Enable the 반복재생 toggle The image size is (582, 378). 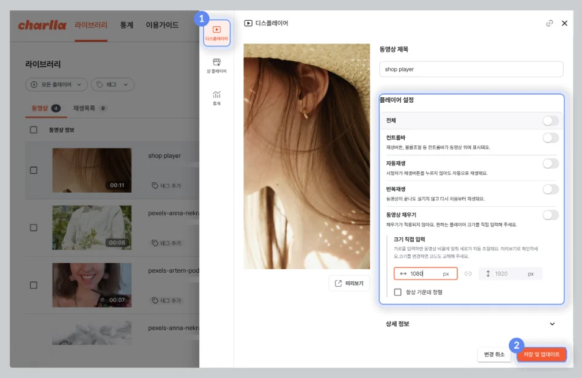tap(550, 189)
